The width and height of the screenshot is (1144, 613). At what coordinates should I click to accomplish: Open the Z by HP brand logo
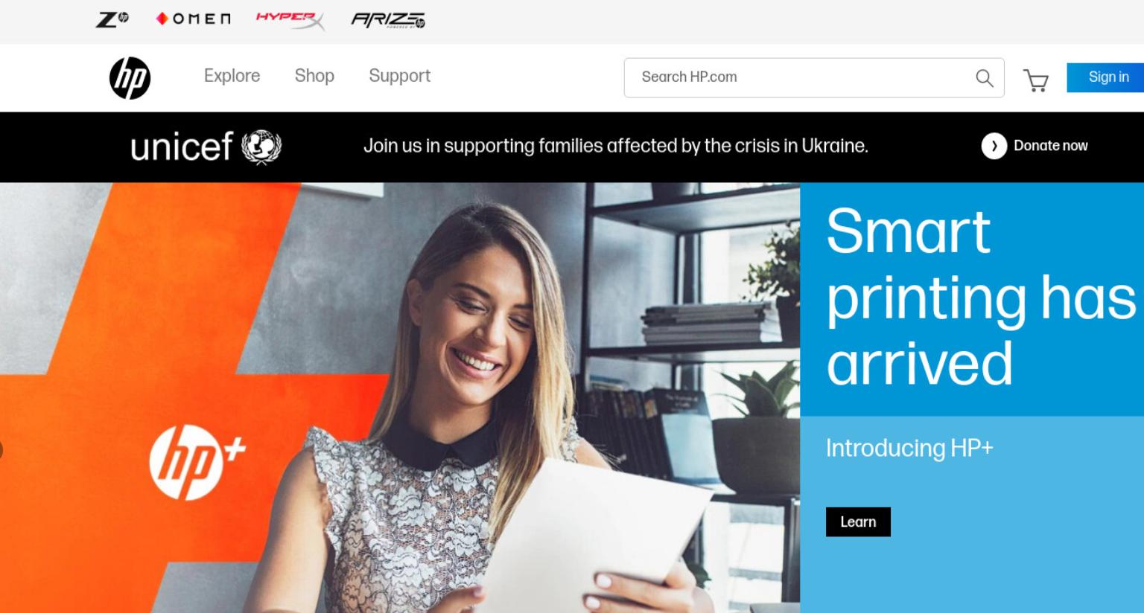(x=112, y=19)
